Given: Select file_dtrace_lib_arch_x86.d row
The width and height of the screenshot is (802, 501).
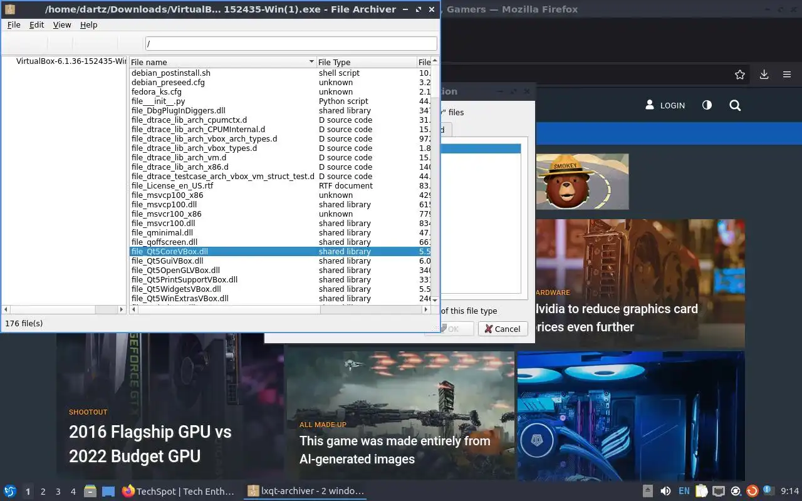Looking at the screenshot, I should (280, 167).
